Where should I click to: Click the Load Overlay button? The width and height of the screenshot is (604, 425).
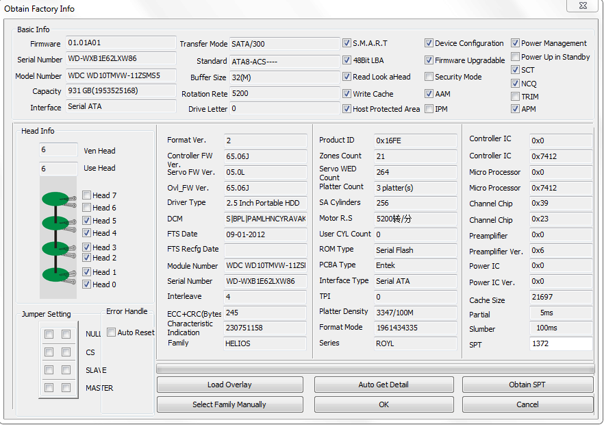click(x=229, y=385)
